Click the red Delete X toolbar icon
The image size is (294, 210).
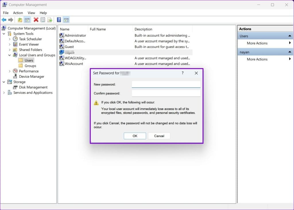click(36, 20)
